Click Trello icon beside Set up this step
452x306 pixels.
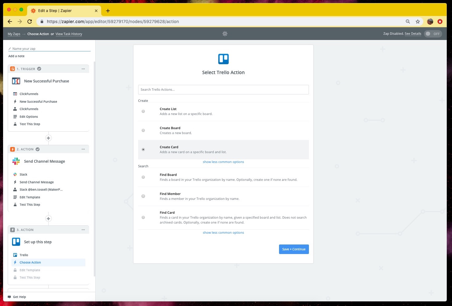tap(16, 242)
